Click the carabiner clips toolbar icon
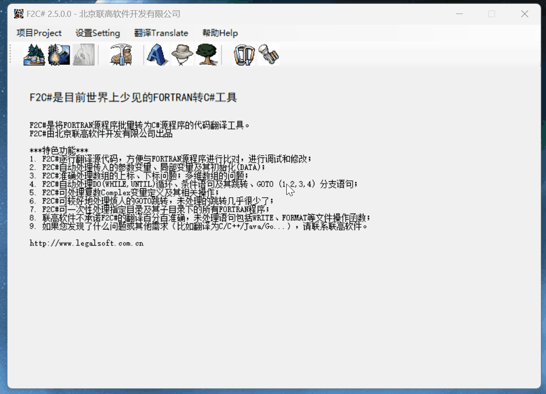The width and height of the screenshot is (546, 394). [x=244, y=55]
